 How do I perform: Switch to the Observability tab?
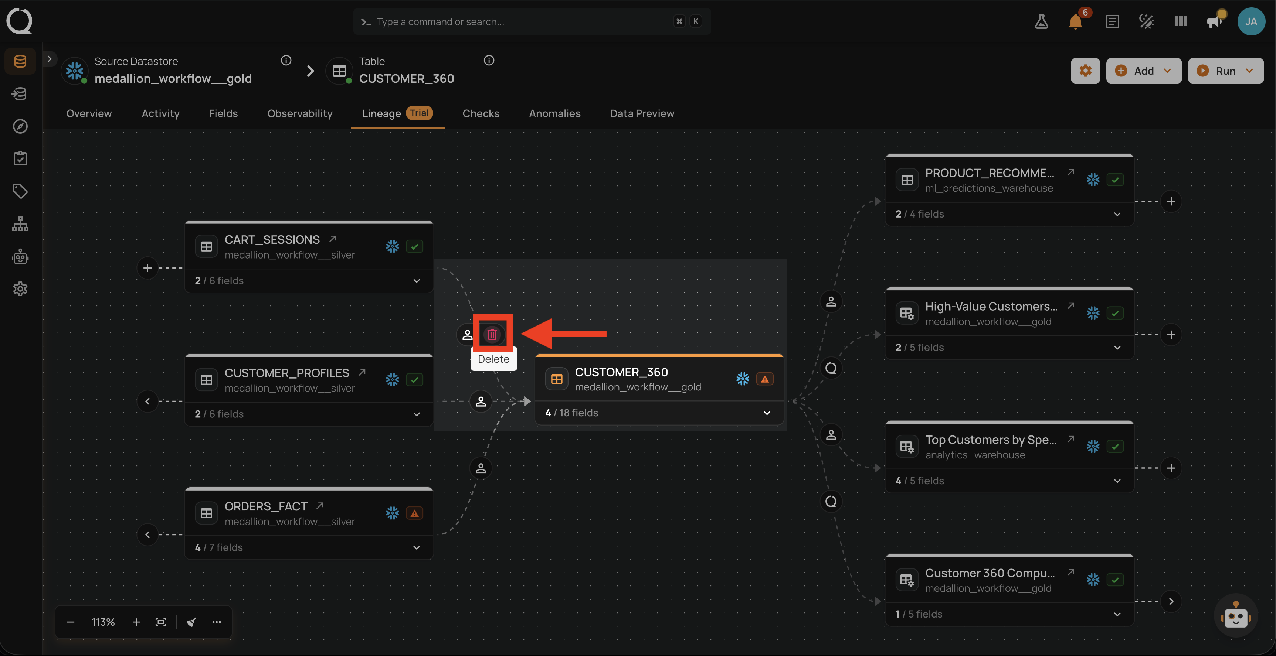(x=300, y=113)
